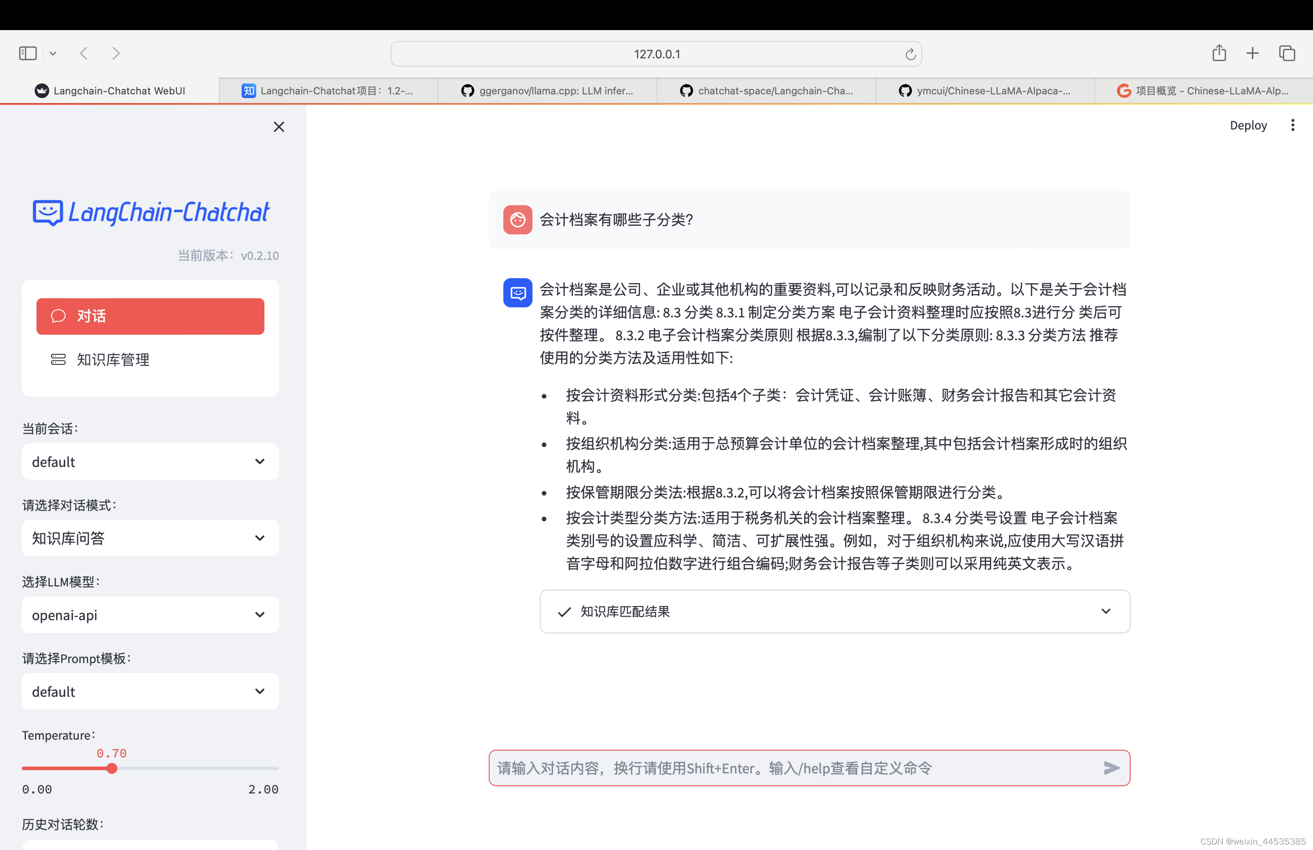Click the 请选择Prompt模板 label
This screenshot has width=1313, height=850.
[x=77, y=658]
